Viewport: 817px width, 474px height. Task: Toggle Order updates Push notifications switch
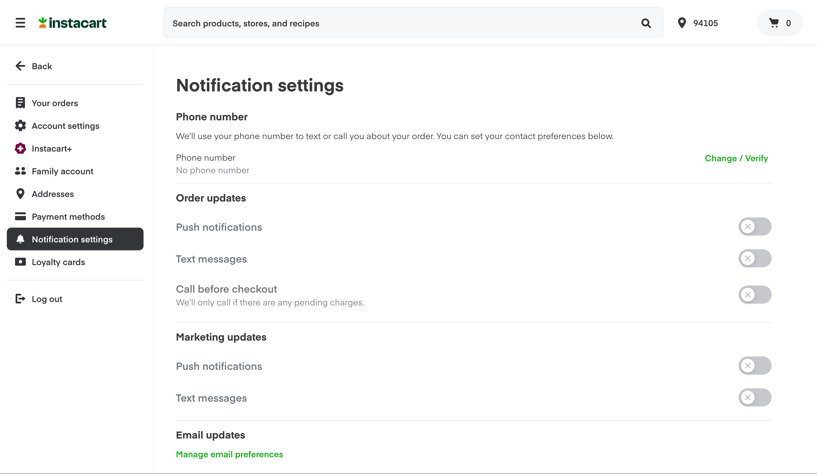pos(755,226)
